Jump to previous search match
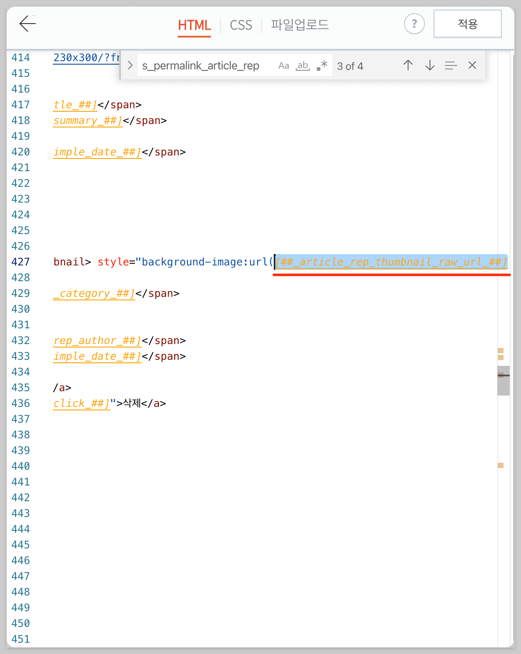This screenshot has width=521, height=654. click(408, 65)
